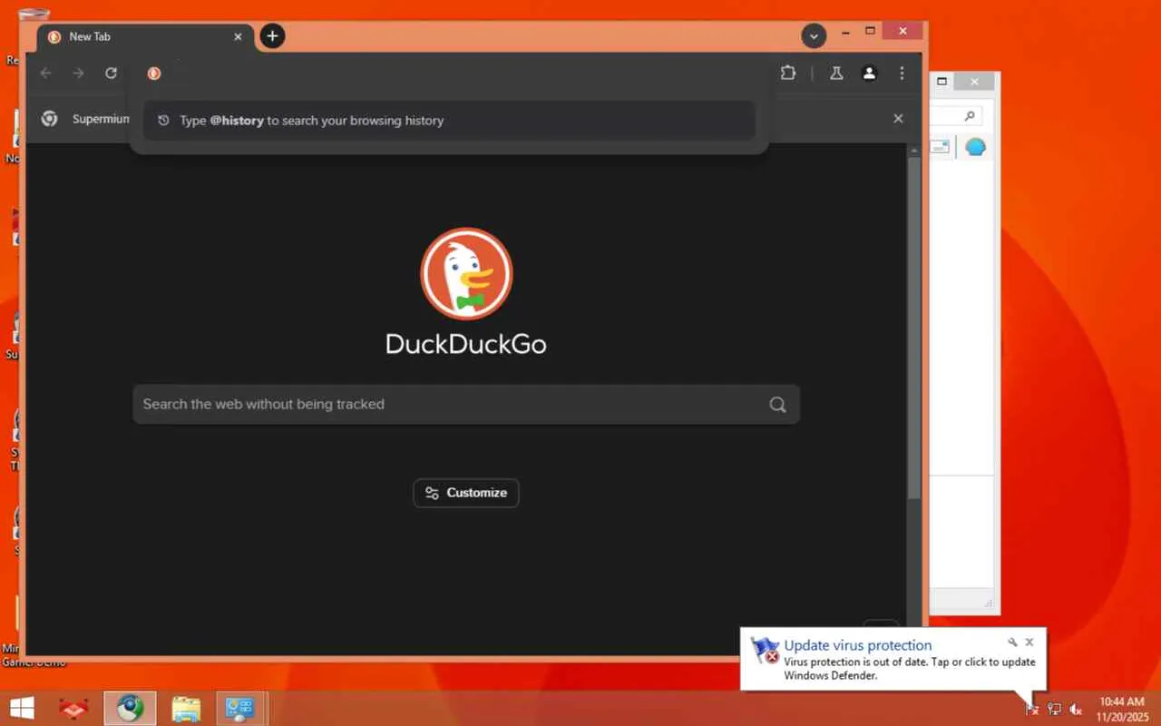Click the DuckDuckGo duck logo
Image resolution: width=1161 pixels, height=726 pixels.
tap(466, 274)
